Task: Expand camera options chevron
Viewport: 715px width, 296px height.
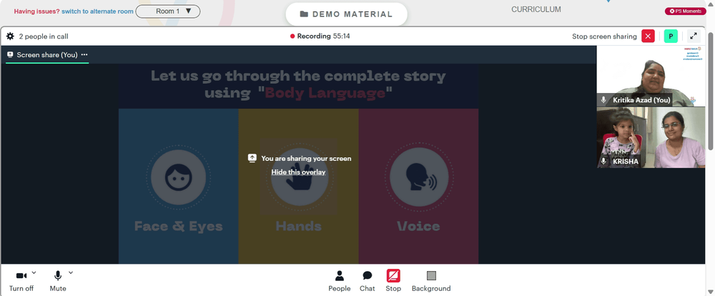Action: pyautogui.click(x=34, y=273)
